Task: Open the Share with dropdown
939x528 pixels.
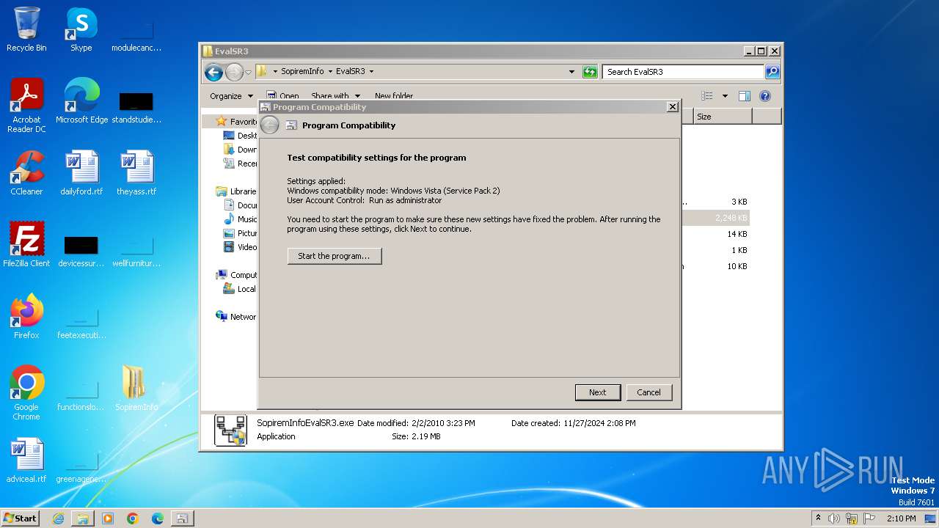Action: point(335,96)
